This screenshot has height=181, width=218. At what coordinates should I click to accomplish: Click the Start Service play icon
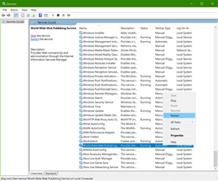click(x=53, y=15)
